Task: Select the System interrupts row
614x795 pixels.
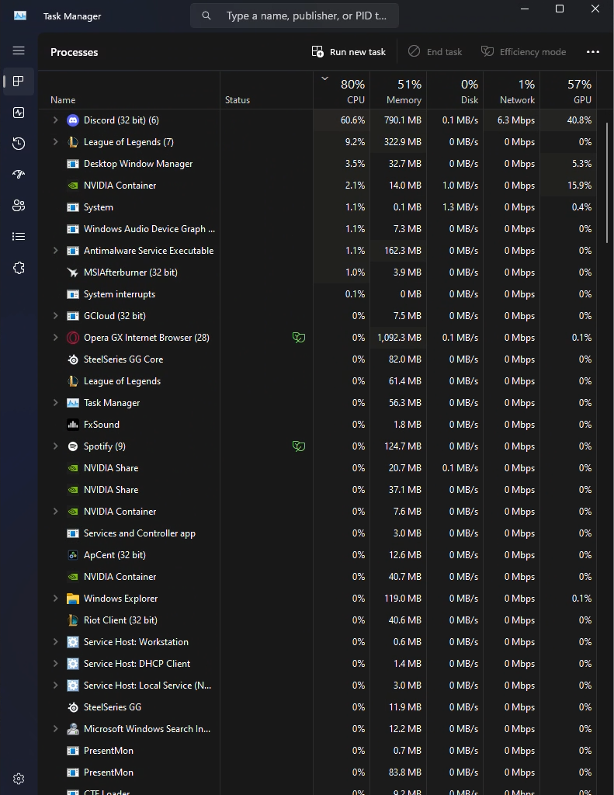Action: [317, 294]
